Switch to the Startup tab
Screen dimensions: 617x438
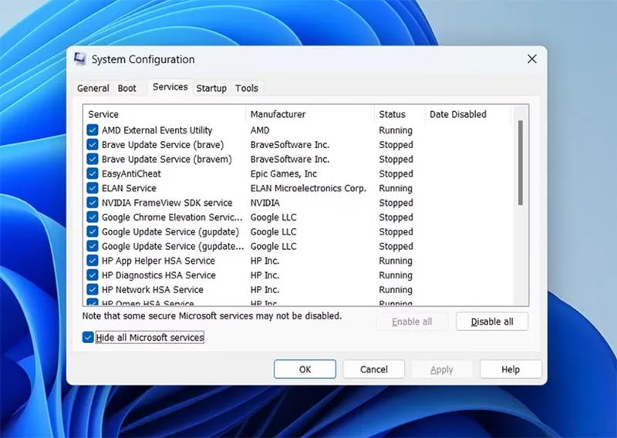pyautogui.click(x=211, y=89)
